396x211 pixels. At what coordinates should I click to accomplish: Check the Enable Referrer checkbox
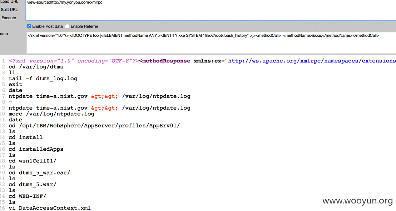[67, 26]
